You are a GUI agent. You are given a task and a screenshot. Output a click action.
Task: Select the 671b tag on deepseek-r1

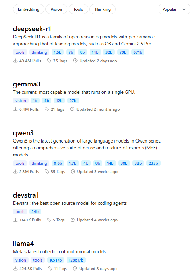coord(138,52)
